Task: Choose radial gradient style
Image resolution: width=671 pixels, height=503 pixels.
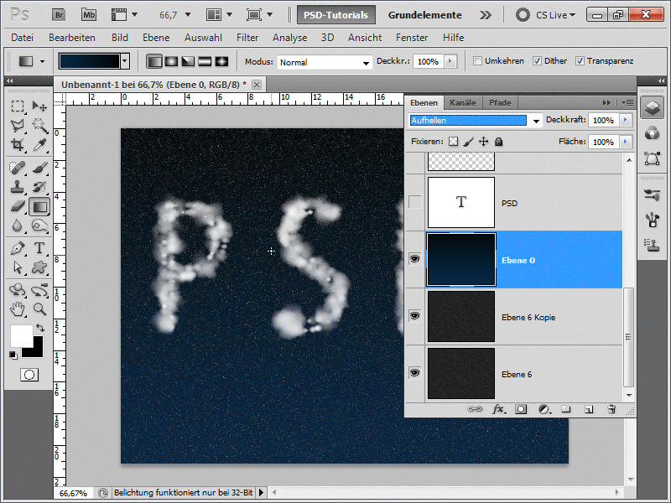Action: pos(171,61)
